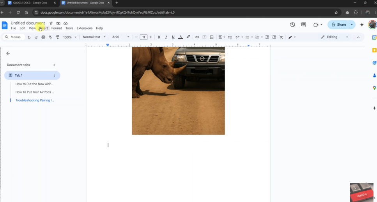Image resolution: width=377 pixels, height=202 pixels.
Task: Toggle Italic formatting
Action: pyautogui.click(x=166, y=37)
